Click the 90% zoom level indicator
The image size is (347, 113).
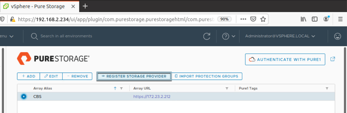tap(224, 19)
